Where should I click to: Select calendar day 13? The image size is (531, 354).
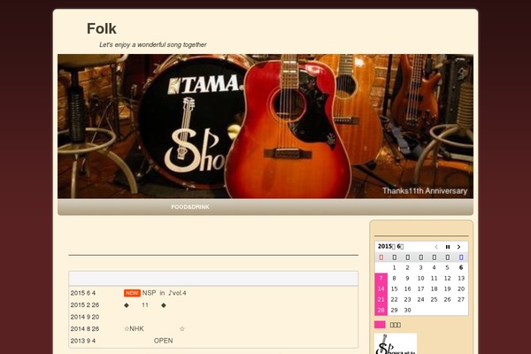(x=461, y=278)
